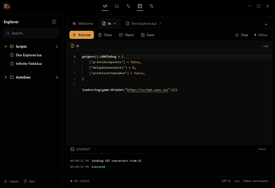Open the settings sliders icon

coord(151,6)
